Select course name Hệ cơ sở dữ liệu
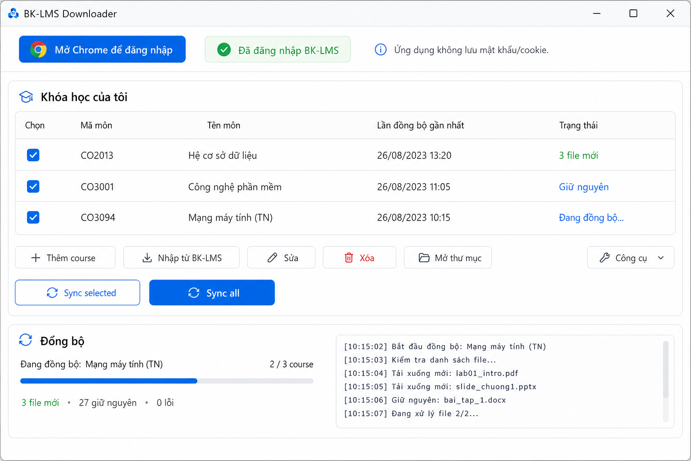Image resolution: width=691 pixels, height=461 pixels. point(223,155)
